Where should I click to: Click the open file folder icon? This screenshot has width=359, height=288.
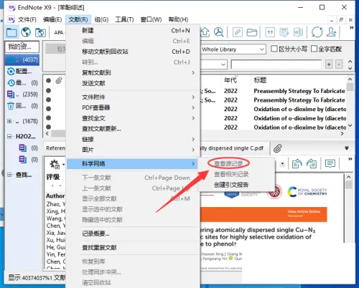coord(252,32)
